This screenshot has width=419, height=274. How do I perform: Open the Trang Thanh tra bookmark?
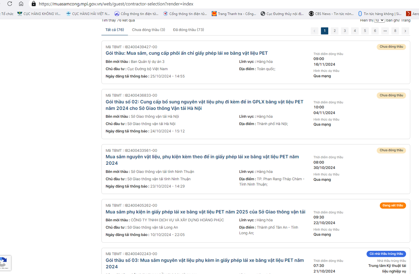234,14
